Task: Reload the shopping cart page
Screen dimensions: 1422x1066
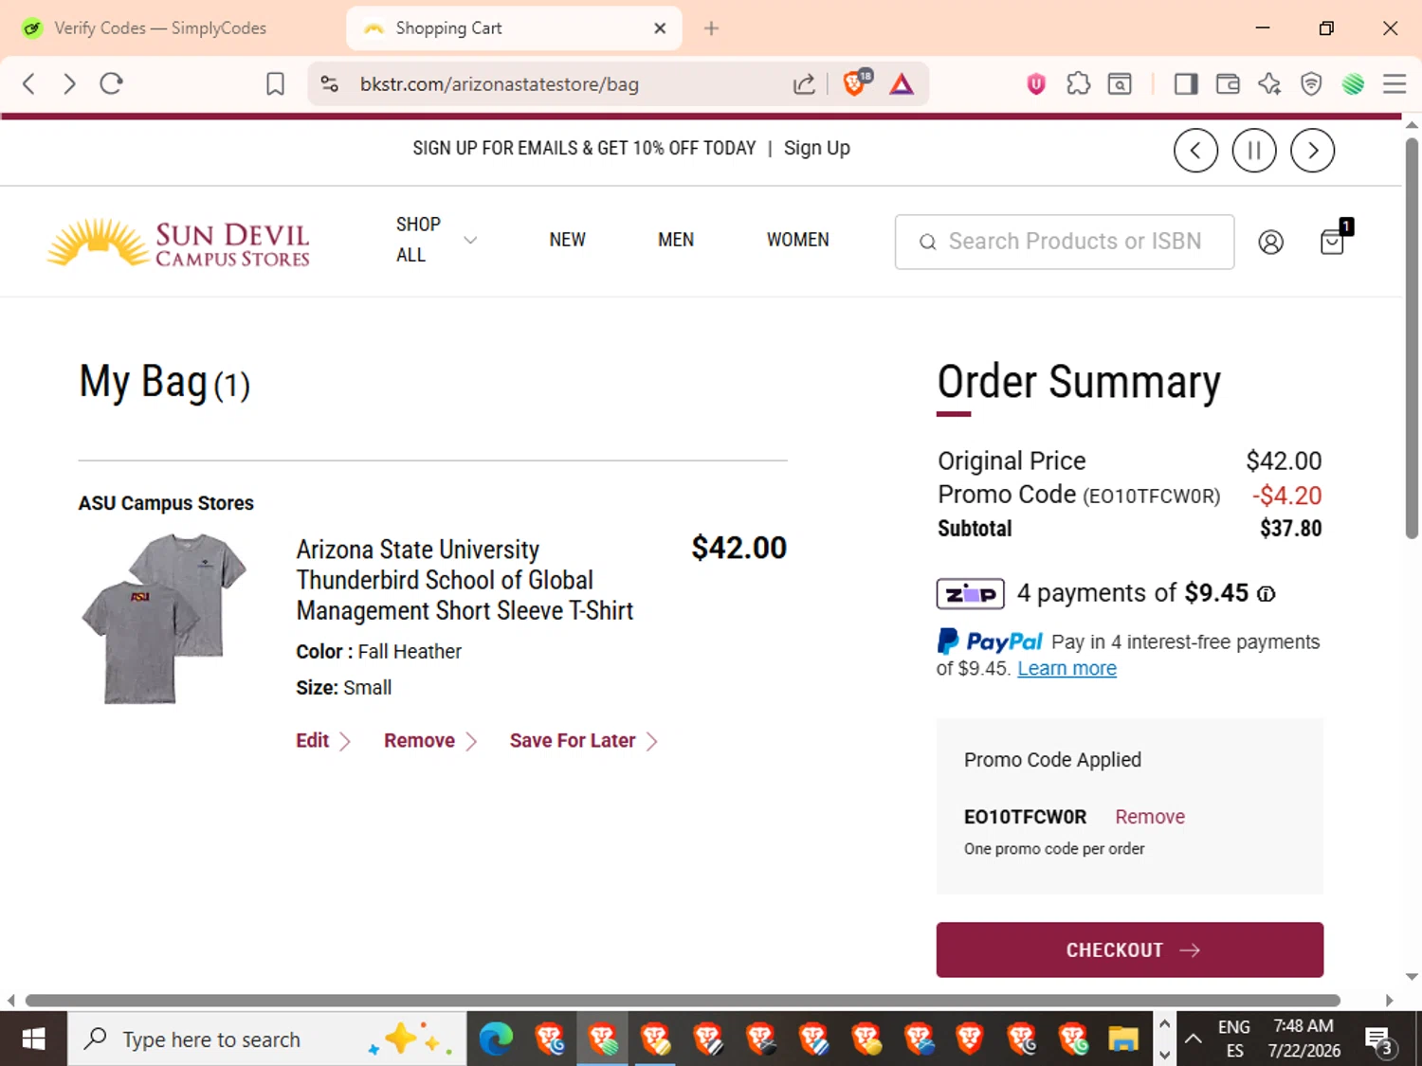Action: [111, 83]
